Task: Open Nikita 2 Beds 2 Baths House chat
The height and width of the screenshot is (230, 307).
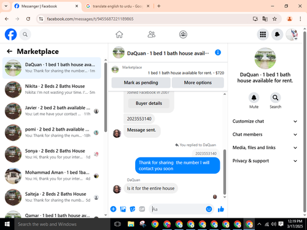Action: (x=52, y=90)
